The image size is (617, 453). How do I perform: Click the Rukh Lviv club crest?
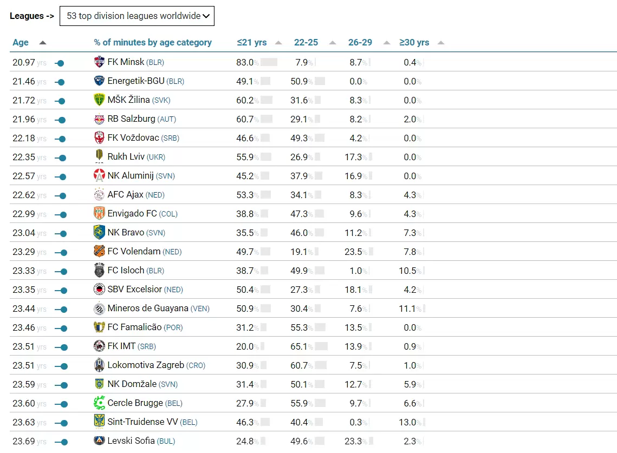click(99, 157)
